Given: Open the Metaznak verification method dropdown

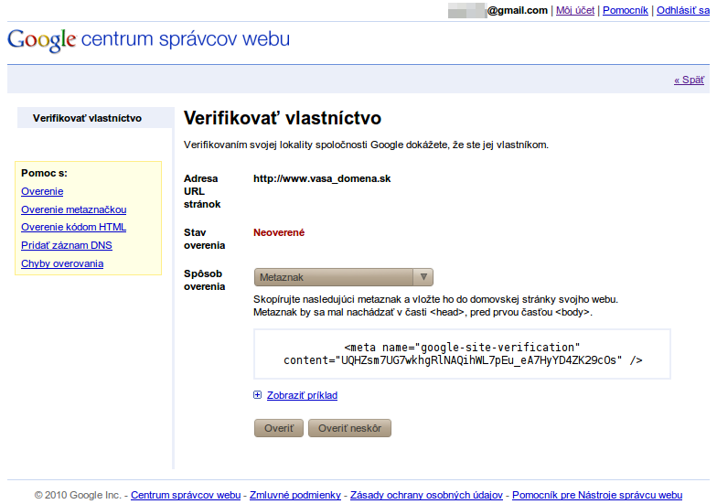Looking at the screenshot, I should [x=344, y=277].
